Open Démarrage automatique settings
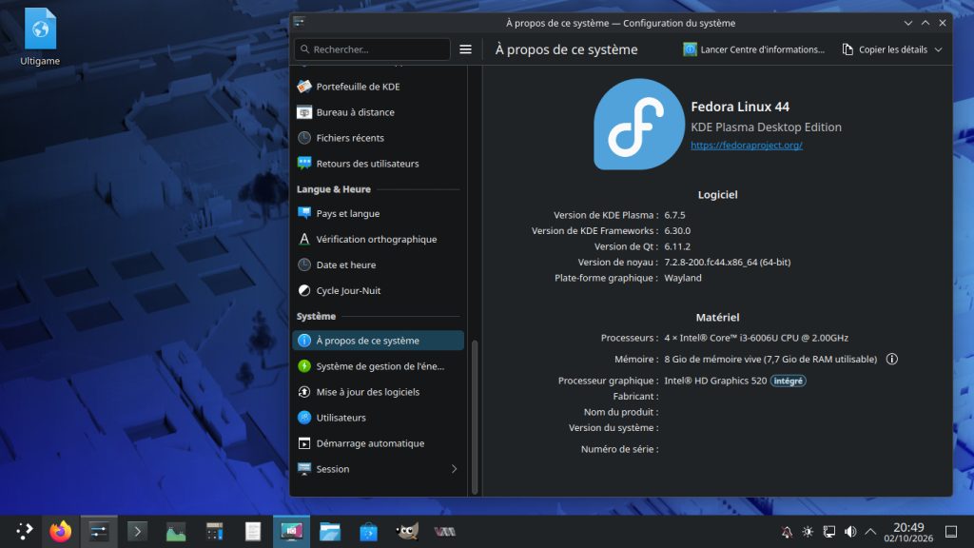Image resolution: width=974 pixels, height=548 pixels. click(x=378, y=443)
